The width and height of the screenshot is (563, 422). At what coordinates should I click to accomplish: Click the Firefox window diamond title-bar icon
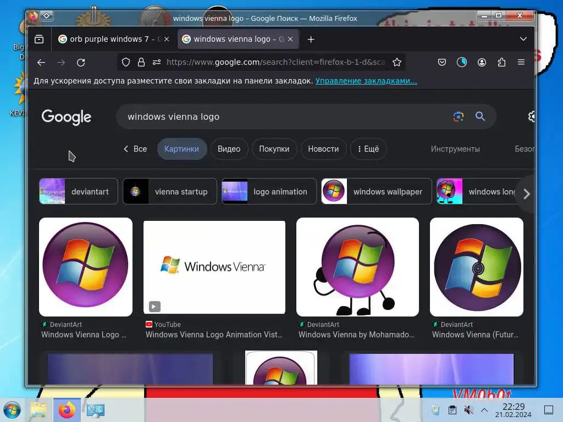point(47,16)
